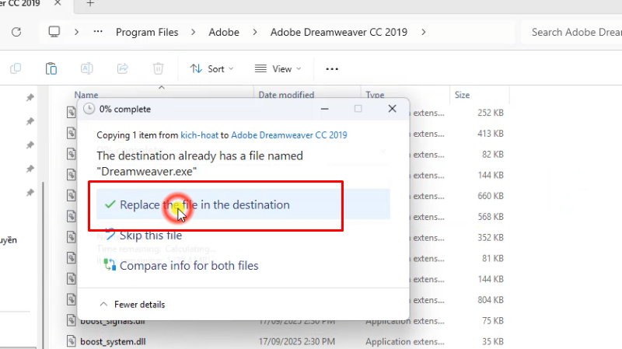Open the See more toolbar ellipsis
The height and width of the screenshot is (349, 622).
[332, 69]
